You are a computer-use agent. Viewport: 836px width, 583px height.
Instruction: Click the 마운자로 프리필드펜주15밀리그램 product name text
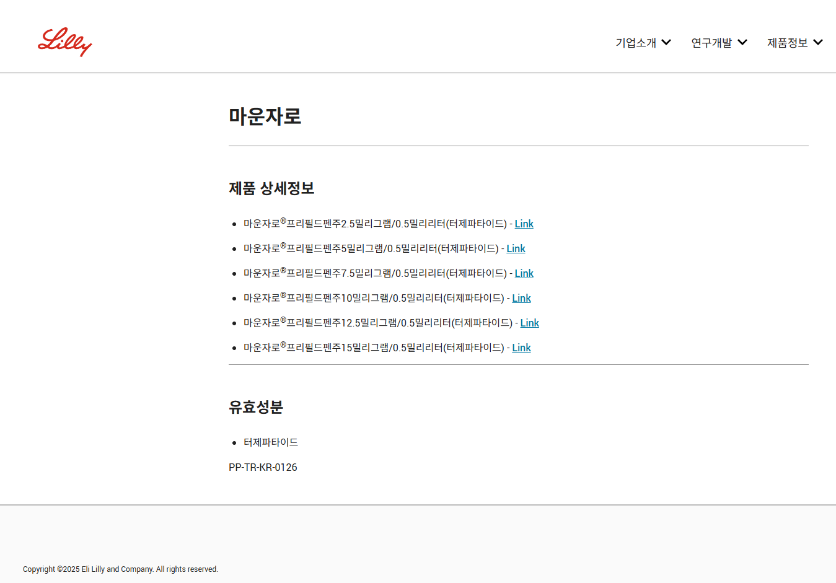pos(374,348)
